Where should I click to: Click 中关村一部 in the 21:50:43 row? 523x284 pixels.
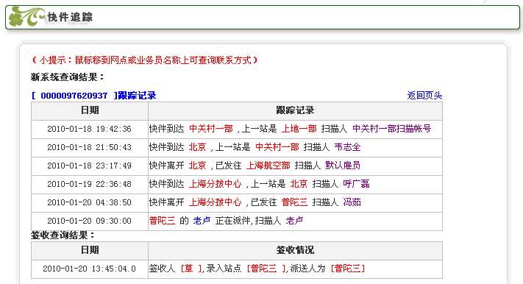277,147
